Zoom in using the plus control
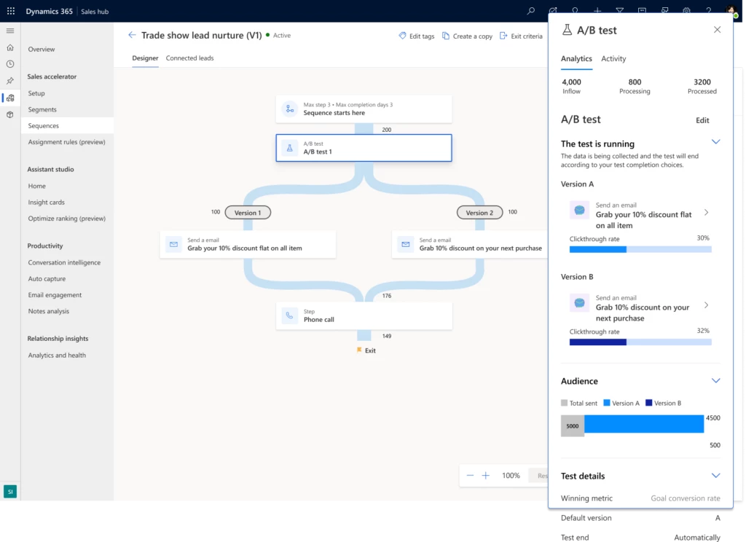 pos(486,475)
